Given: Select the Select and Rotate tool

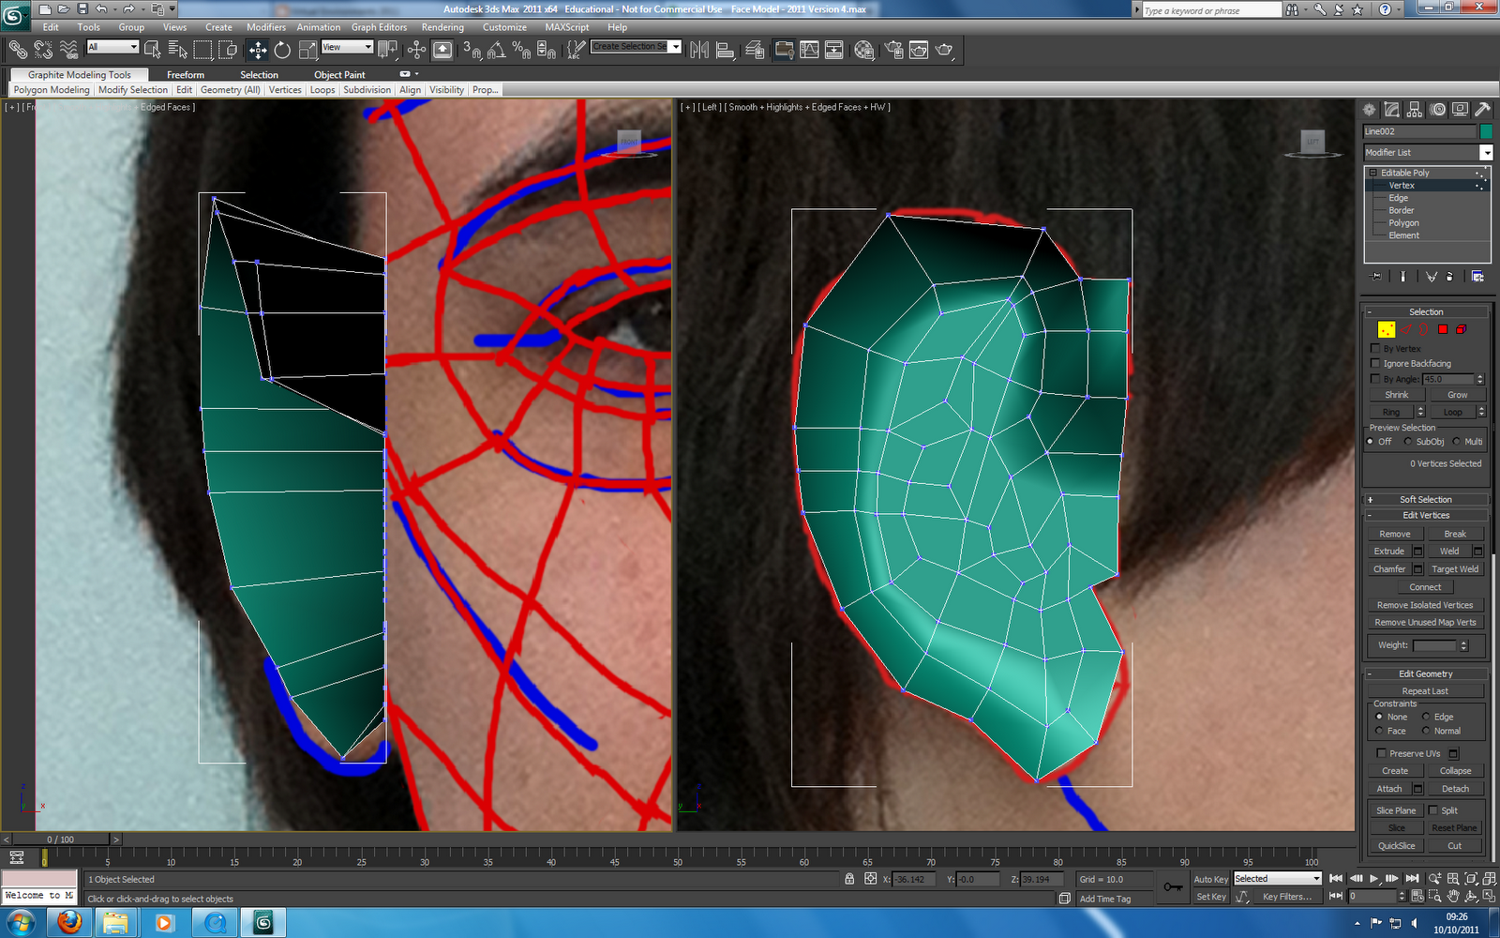Looking at the screenshot, I should 281,49.
